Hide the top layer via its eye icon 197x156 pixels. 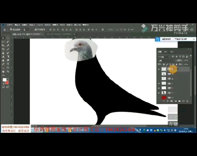(159, 69)
